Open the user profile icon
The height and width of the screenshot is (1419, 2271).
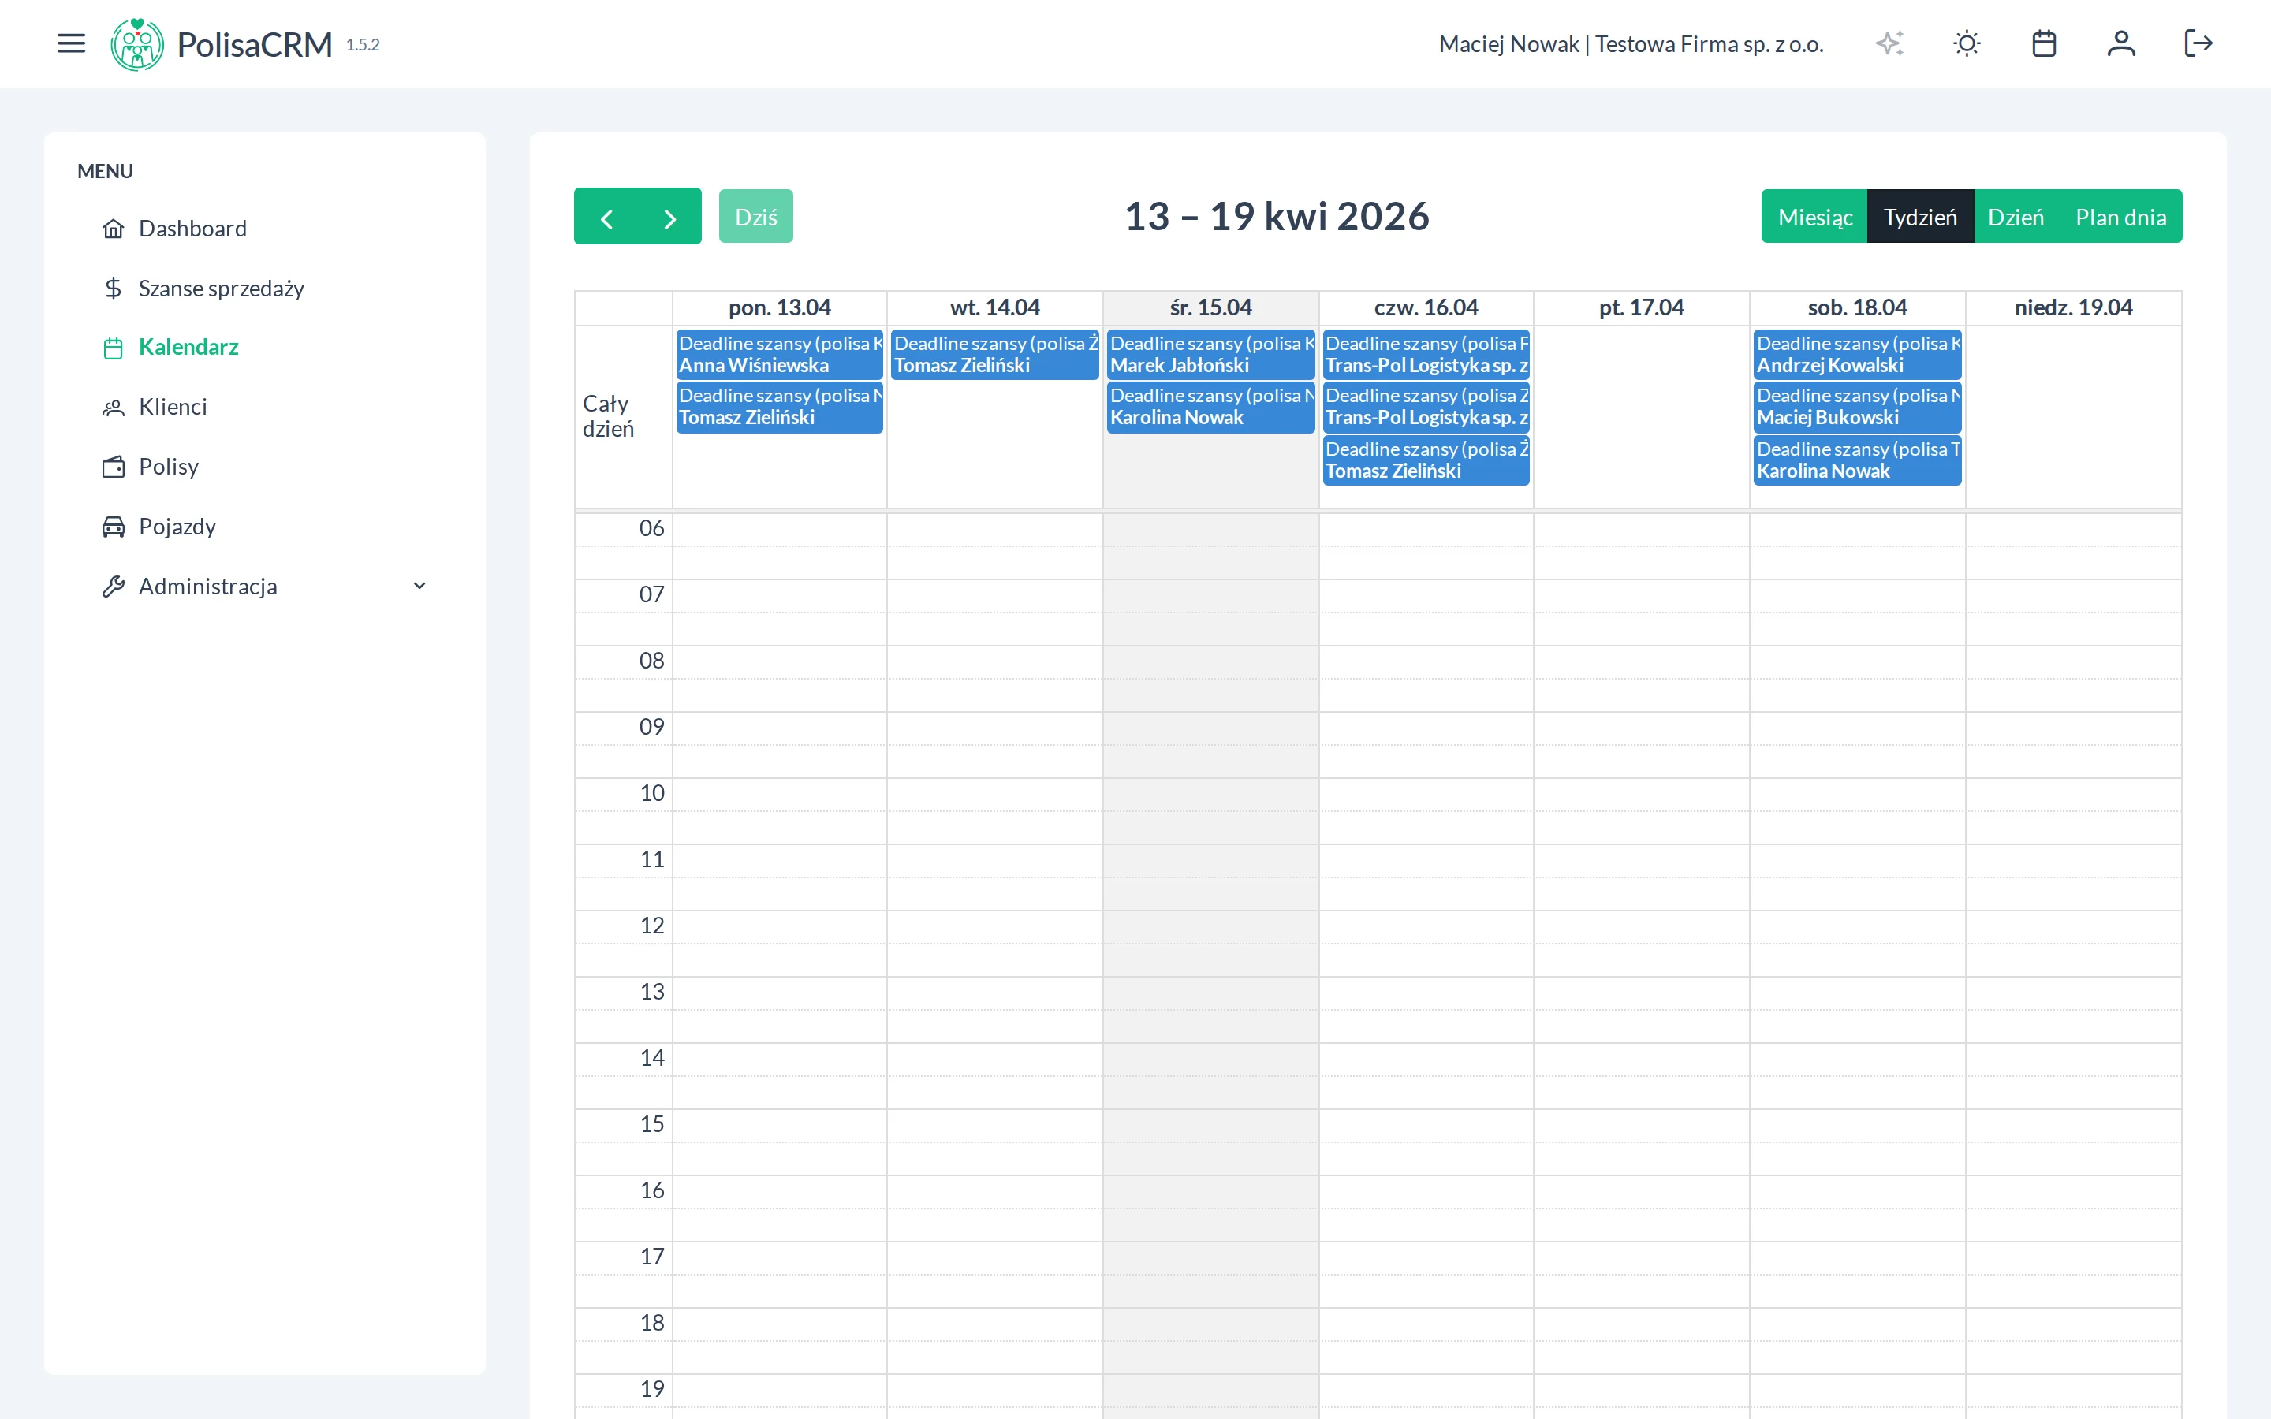2121,43
